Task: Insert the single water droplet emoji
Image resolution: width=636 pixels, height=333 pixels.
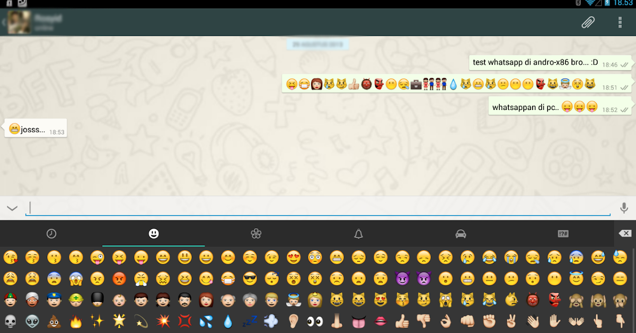Action: coord(227,320)
